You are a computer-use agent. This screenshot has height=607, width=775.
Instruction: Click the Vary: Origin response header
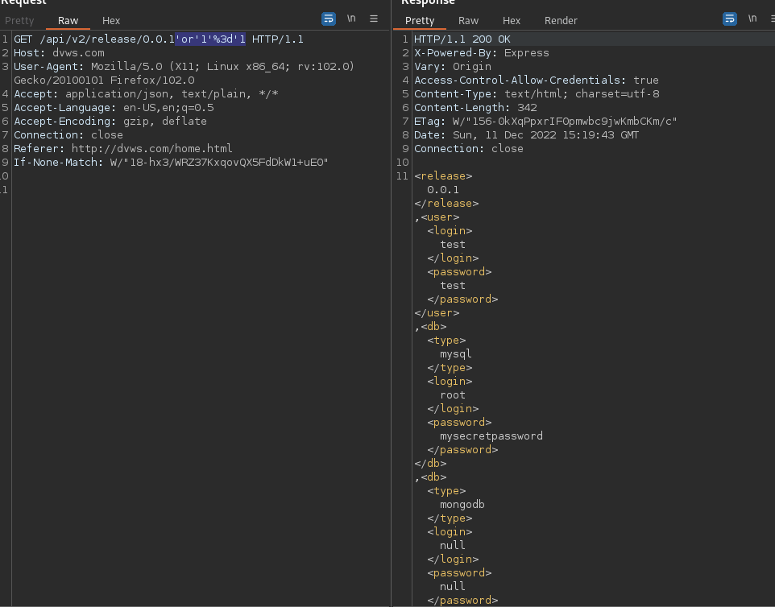click(x=453, y=67)
